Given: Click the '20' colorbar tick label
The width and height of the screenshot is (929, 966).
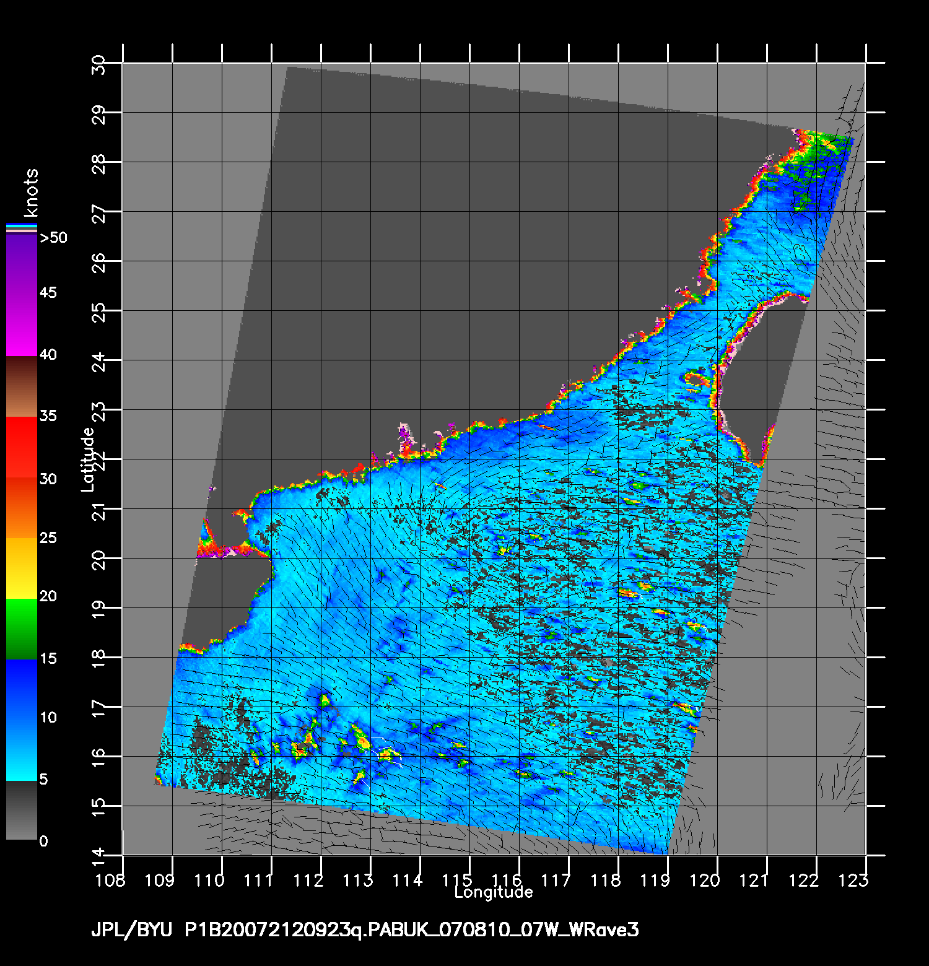Looking at the screenshot, I should (48, 596).
